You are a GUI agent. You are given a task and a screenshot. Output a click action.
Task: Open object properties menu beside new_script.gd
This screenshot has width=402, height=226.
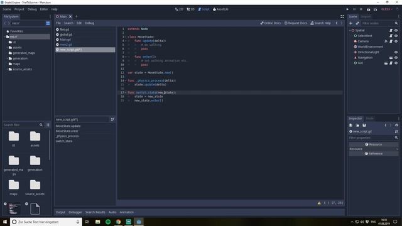[396, 131]
